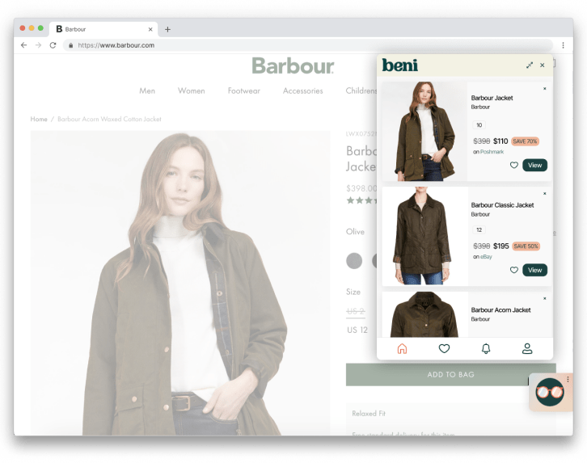Expand the Beni panel to fullscreen
Screen dimensions: 587x463
click(530, 65)
